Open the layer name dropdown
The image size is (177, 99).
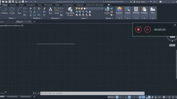tap(103, 9)
